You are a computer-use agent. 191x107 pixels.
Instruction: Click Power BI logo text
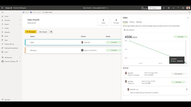point(9,8)
